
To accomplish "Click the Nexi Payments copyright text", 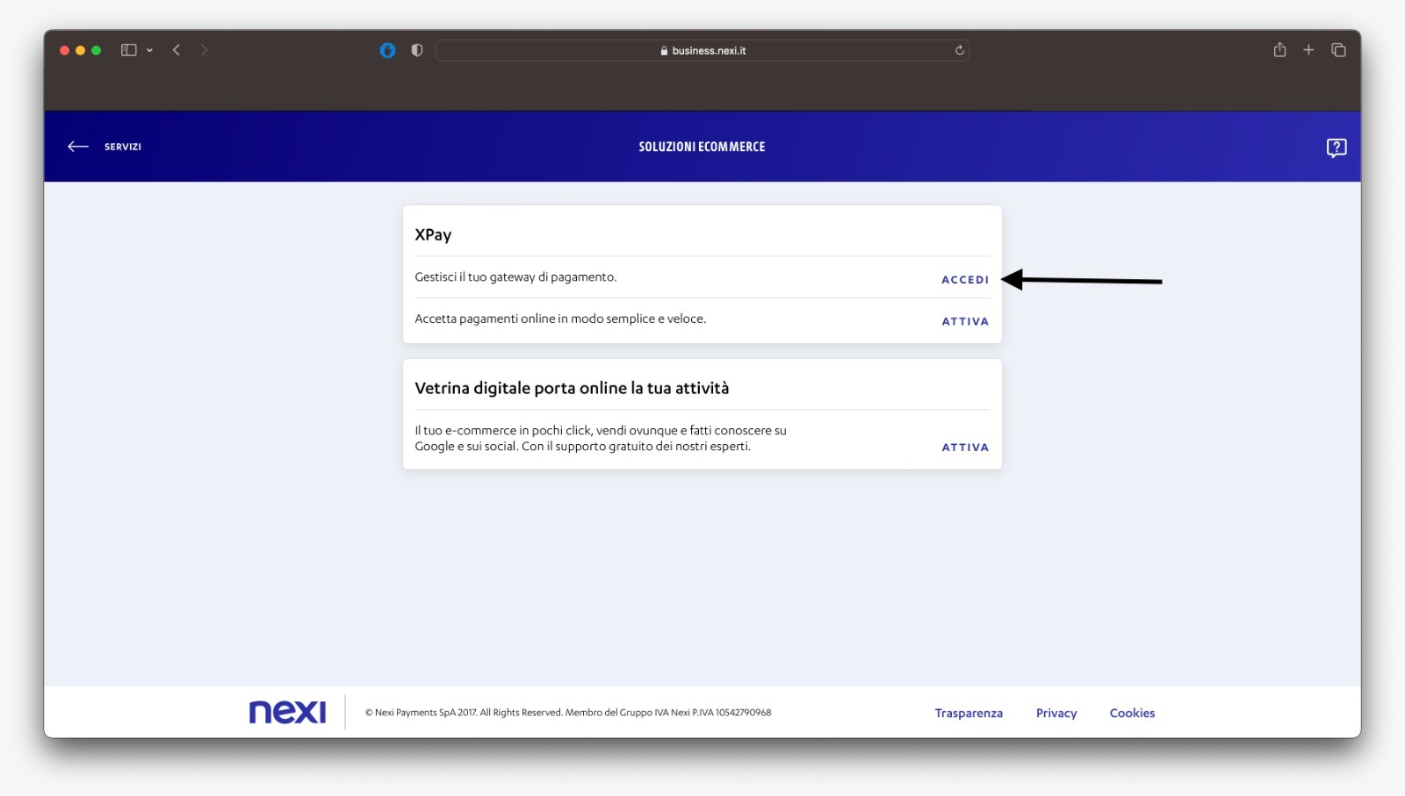I will [x=568, y=713].
